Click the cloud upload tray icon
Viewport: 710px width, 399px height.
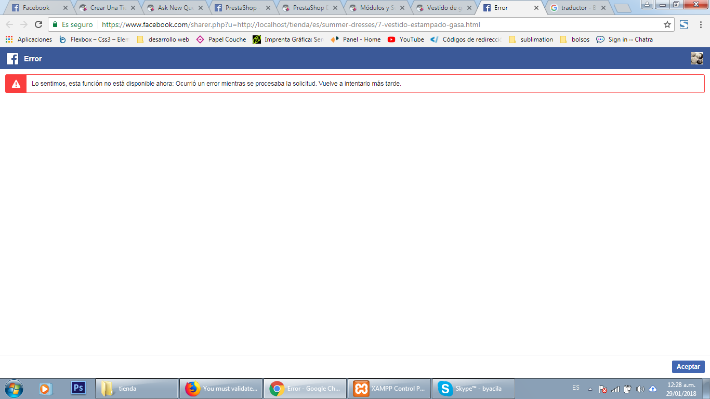point(653,389)
